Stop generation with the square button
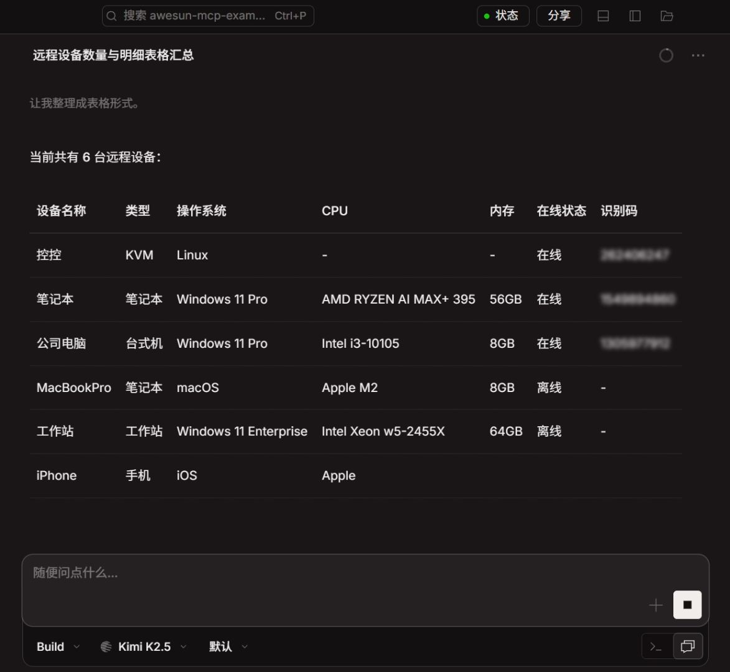 [687, 605]
